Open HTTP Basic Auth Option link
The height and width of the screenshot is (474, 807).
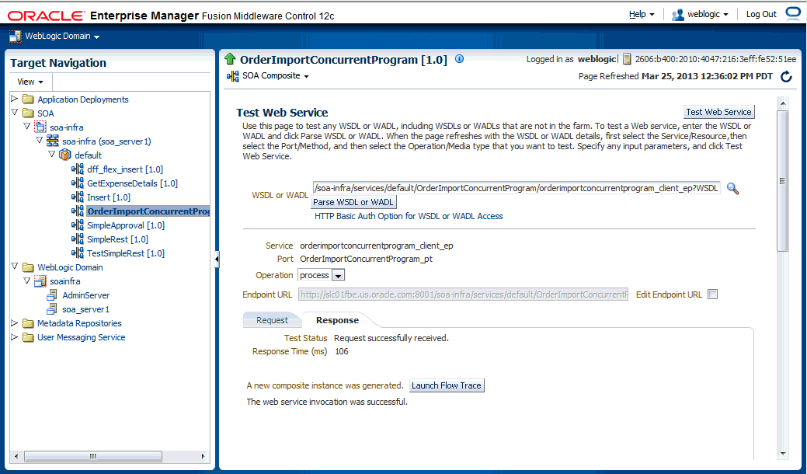coord(409,216)
